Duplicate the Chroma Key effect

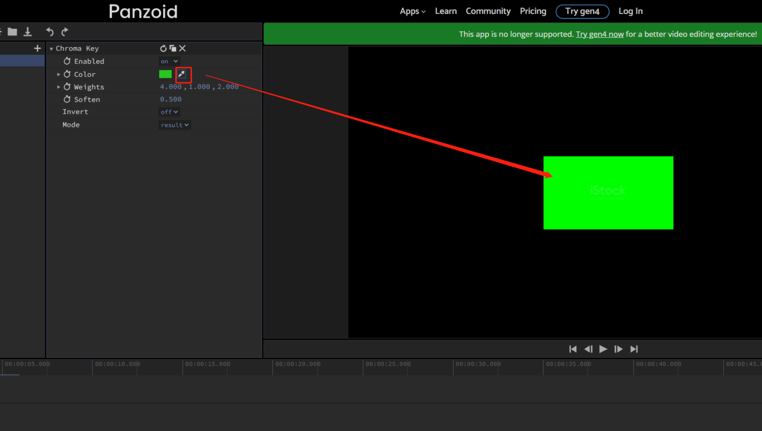(173, 48)
